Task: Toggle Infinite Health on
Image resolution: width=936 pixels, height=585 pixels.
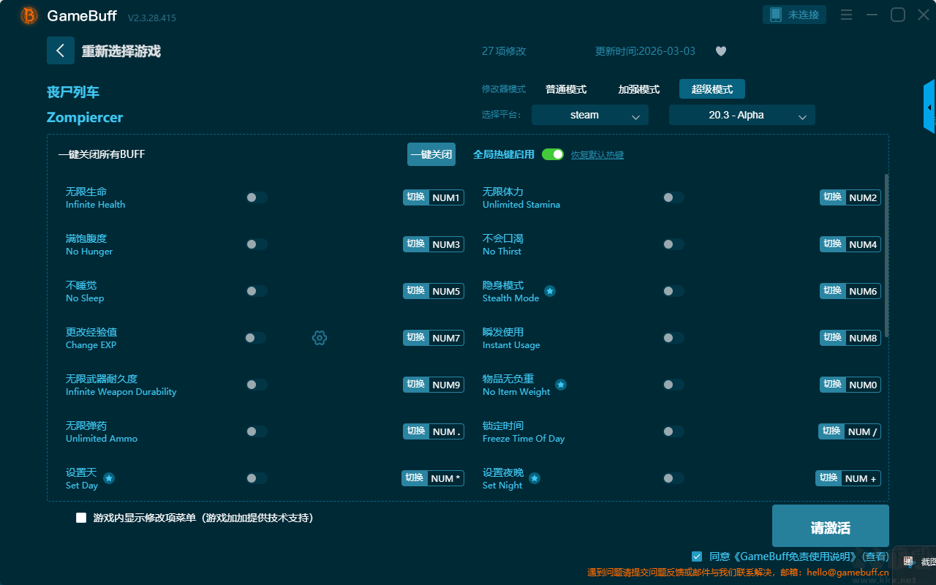Action: (x=257, y=197)
